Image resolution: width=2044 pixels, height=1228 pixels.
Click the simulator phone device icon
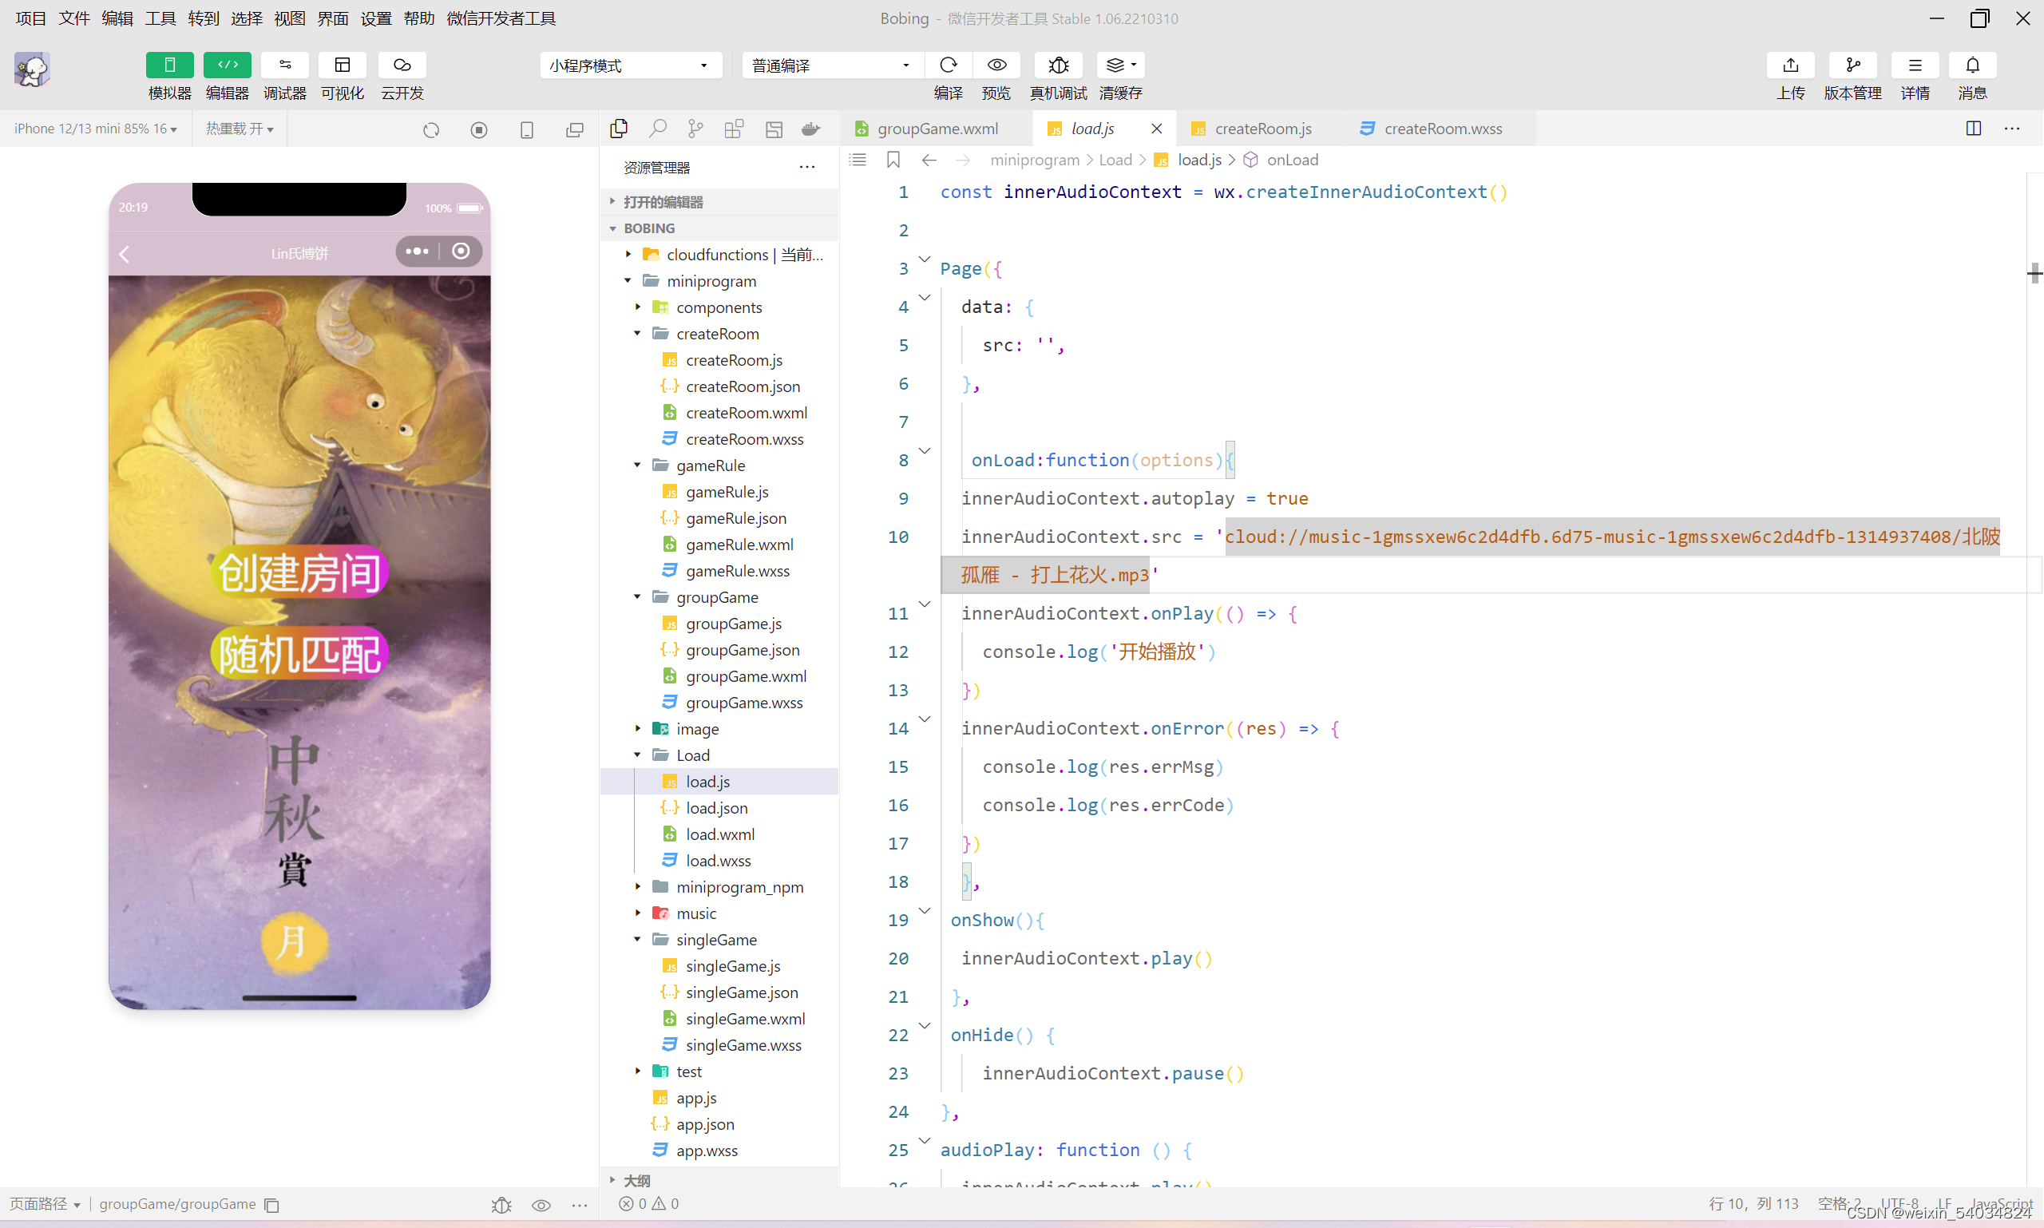527,130
